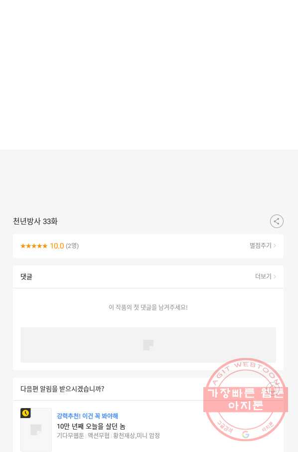Click placeholder icon in gray ad banner
298x452 pixels.
point(149,345)
